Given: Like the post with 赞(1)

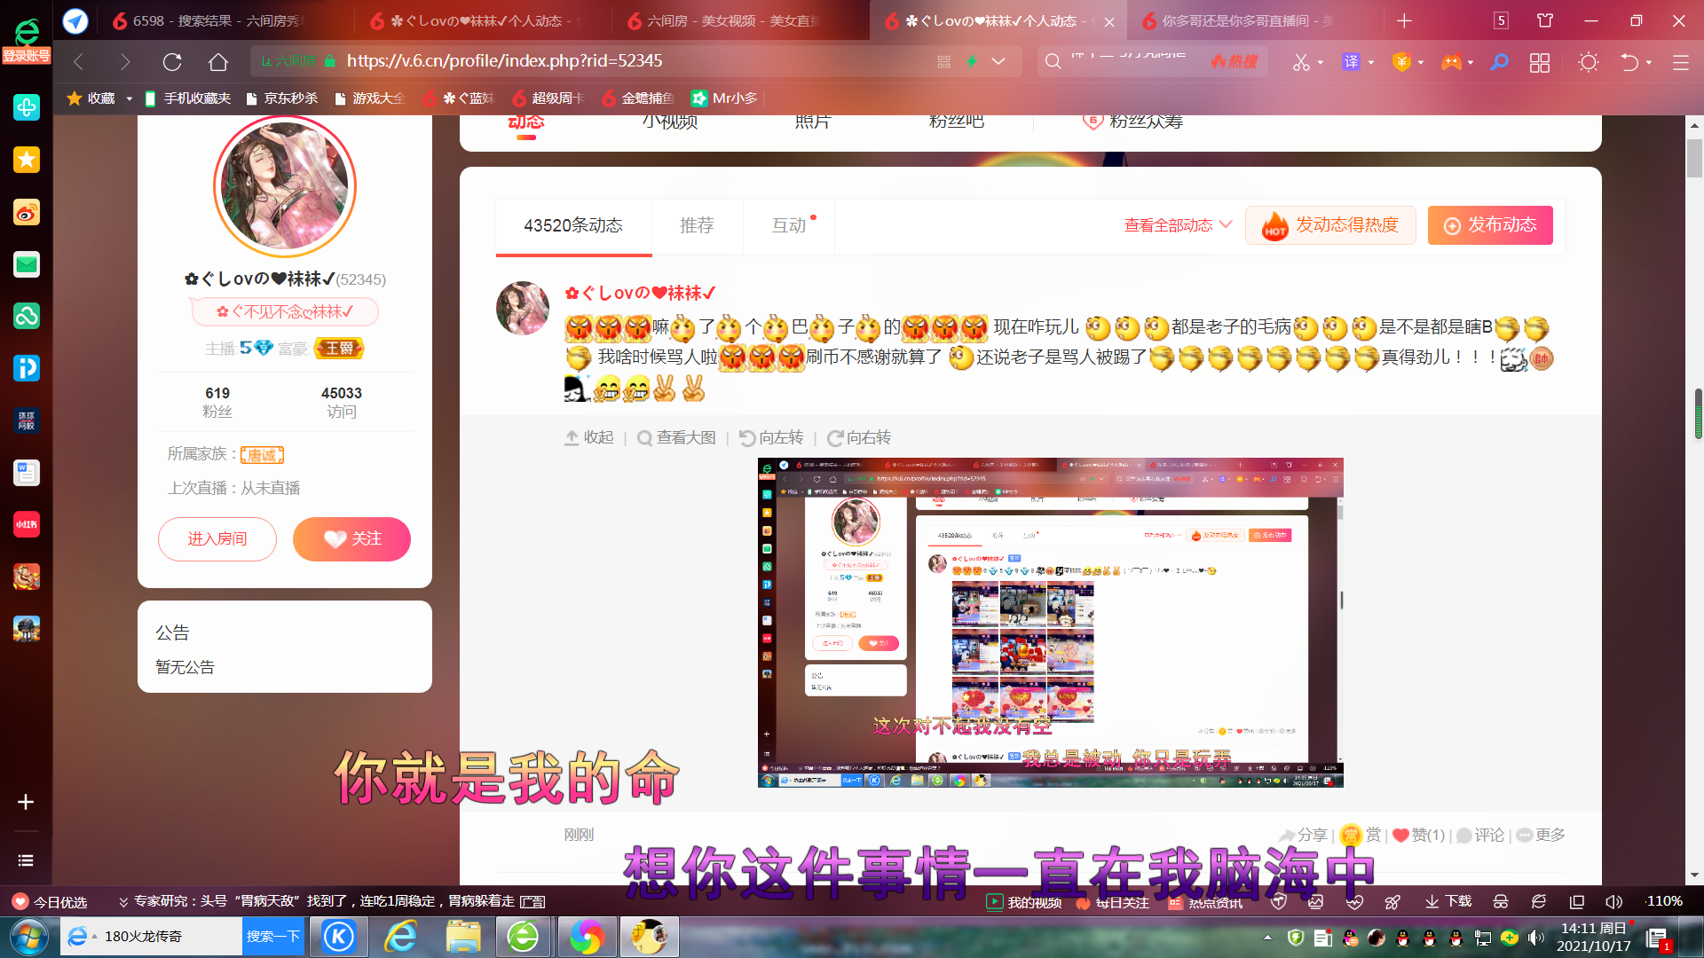Looking at the screenshot, I should pyautogui.click(x=1418, y=835).
